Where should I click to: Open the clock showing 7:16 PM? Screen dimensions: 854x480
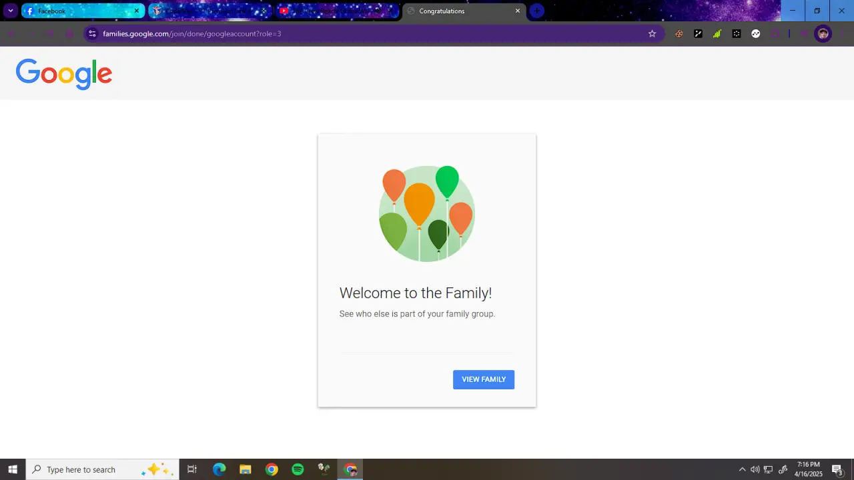(x=809, y=469)
